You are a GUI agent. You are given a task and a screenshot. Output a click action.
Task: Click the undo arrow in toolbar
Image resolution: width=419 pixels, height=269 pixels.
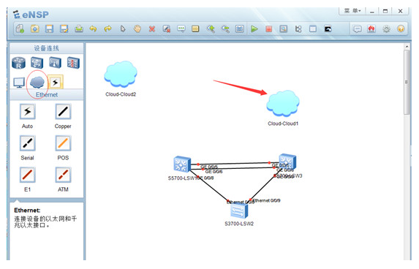tap(93, 29)
